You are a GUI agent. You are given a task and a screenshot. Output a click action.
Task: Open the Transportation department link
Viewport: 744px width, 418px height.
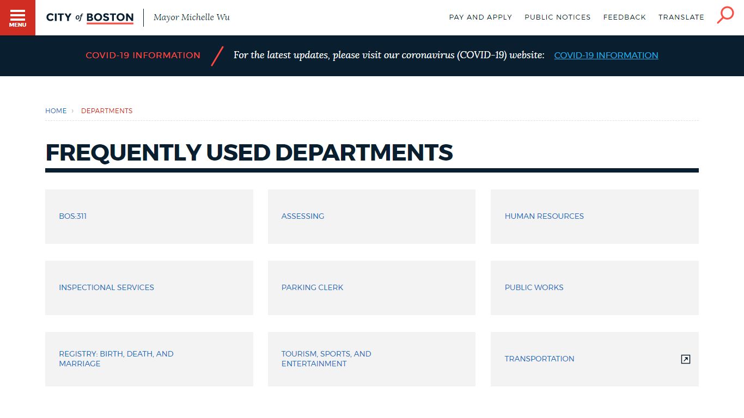[x=595, y=359]
